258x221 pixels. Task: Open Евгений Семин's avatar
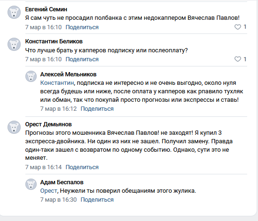(14, 12)
